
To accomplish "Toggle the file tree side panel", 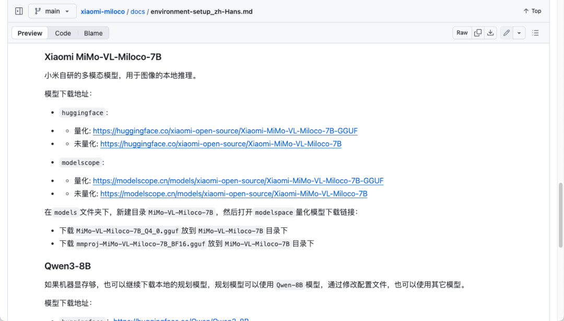I will [18, 10].
